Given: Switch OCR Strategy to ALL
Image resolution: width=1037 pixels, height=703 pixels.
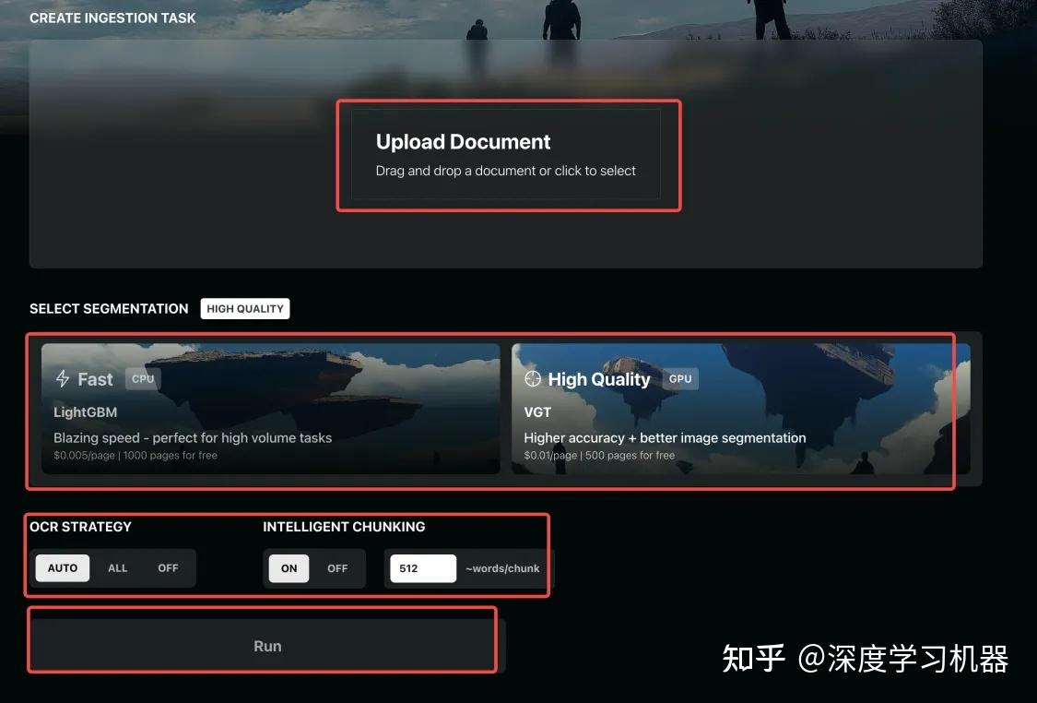Looking at the screenshot, I should tap(117, 568).
